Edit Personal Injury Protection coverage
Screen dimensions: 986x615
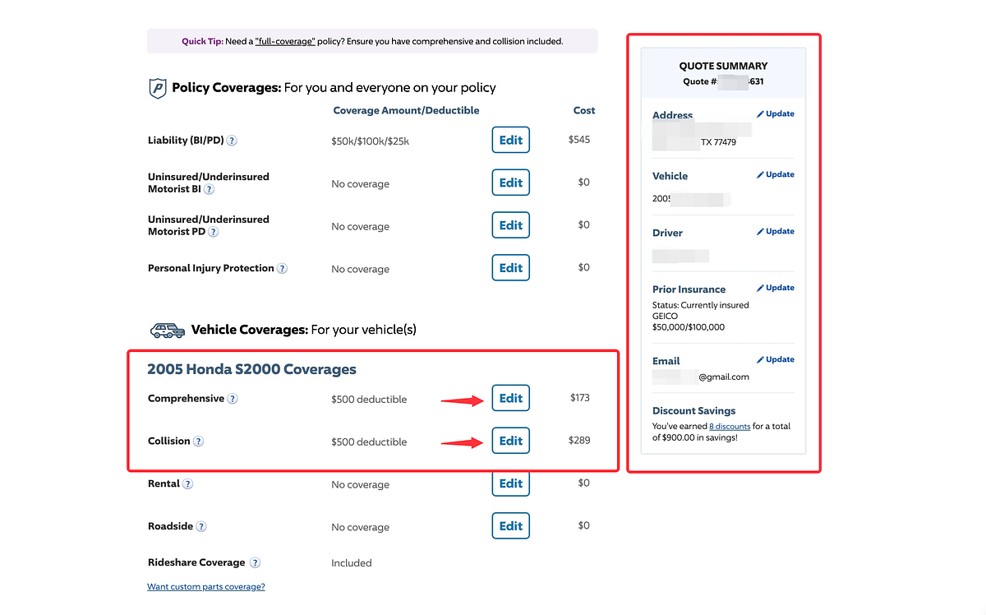pyautogui.click(x=511, y=268)
